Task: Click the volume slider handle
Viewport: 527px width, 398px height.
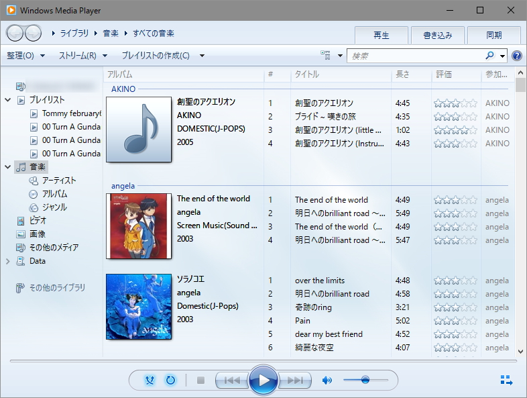Action: click(365, 380)
